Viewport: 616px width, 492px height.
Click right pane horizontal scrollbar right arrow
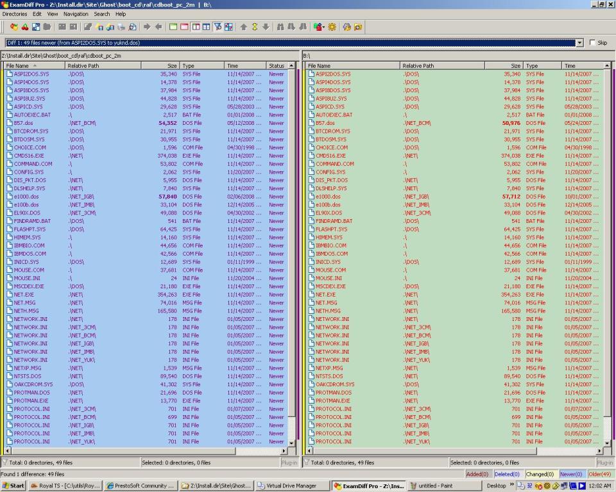(x=599, y=451)
